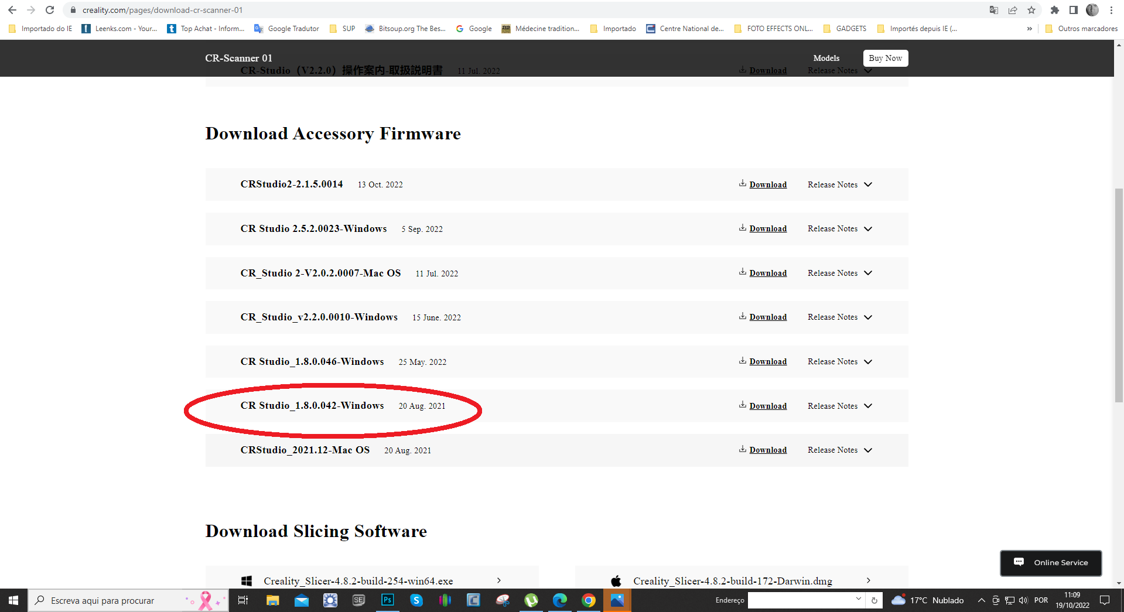The width and height of the screenshot is (1124, 612).
Task: Open File Explorer from the taskbar
Action: point(272,600)
